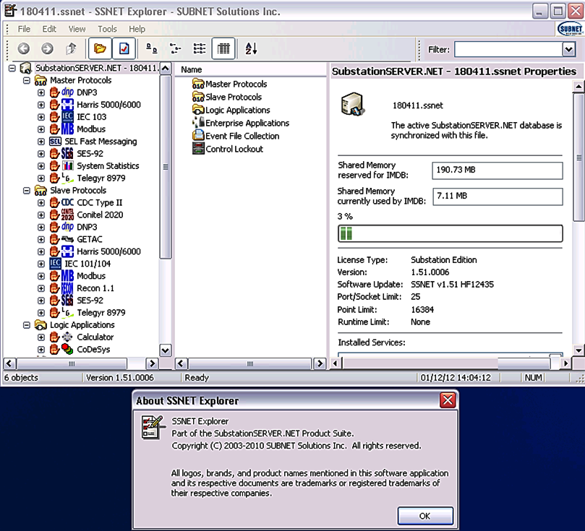Select the Slave Protocols folder icon in the Name list

pyautogui.click(x=198, y=98)
